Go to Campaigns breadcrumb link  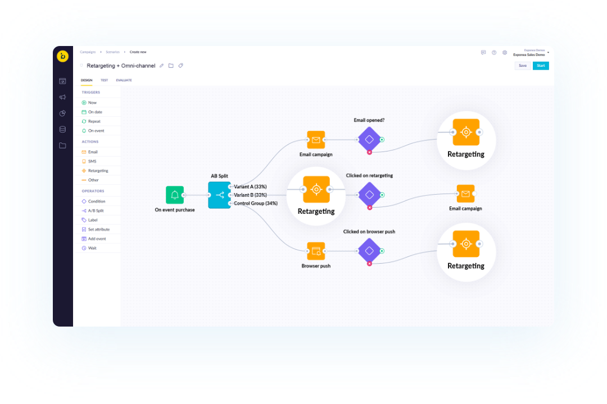point(88,52)
